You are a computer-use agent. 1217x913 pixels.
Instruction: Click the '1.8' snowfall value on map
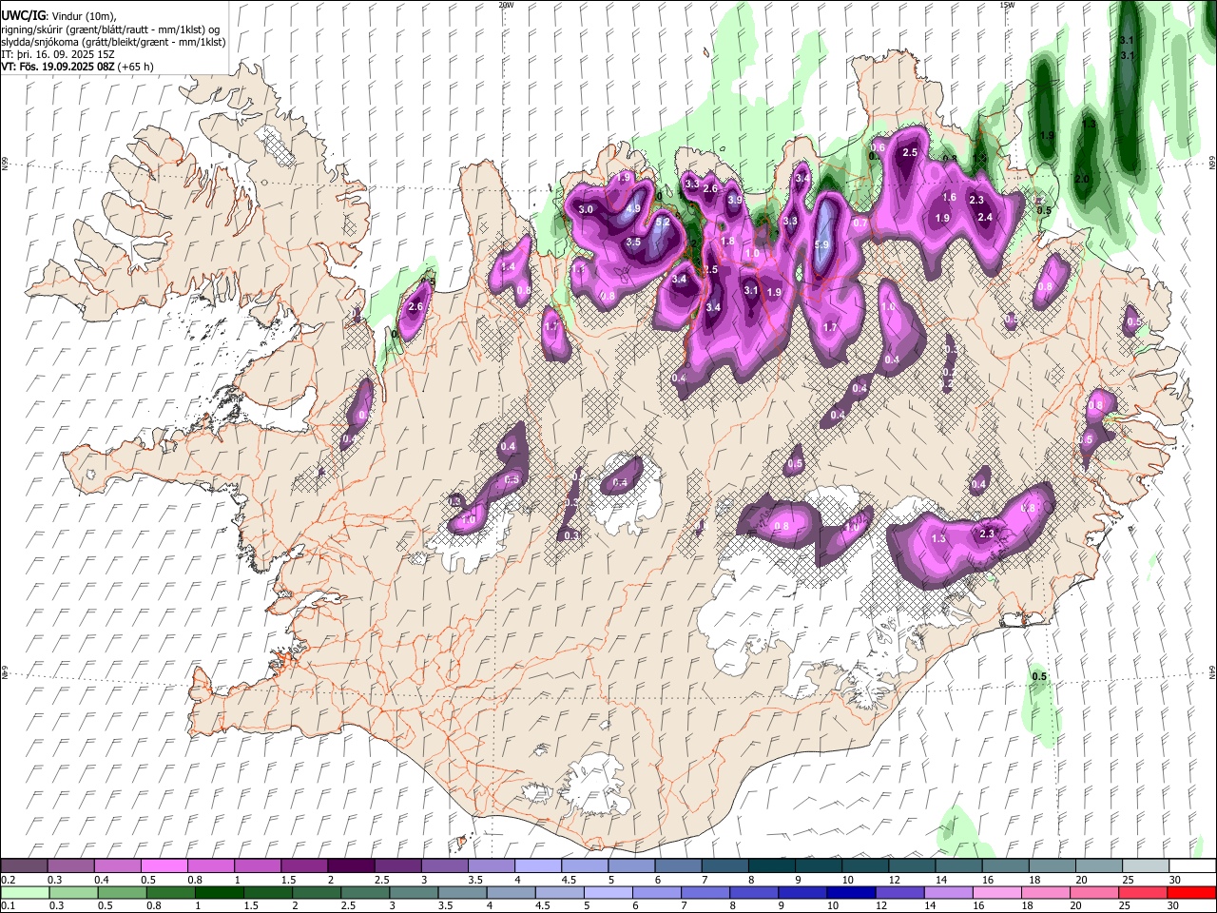728,242
